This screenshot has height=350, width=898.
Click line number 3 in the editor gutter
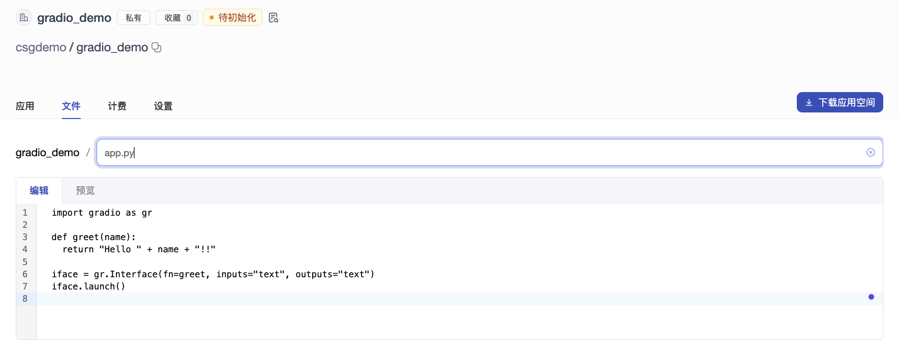[x=25, y=237]
